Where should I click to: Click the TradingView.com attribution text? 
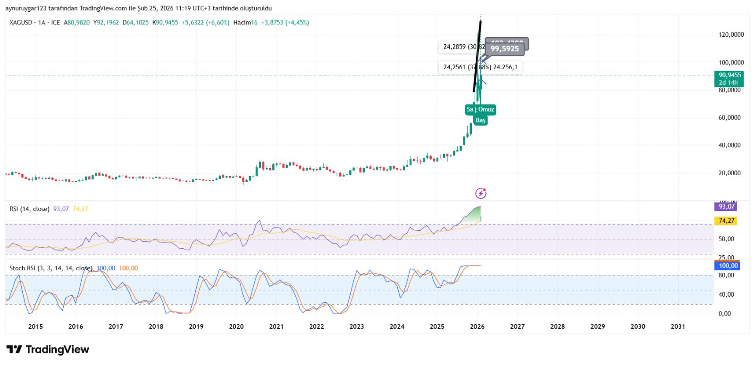pos(103,8)
